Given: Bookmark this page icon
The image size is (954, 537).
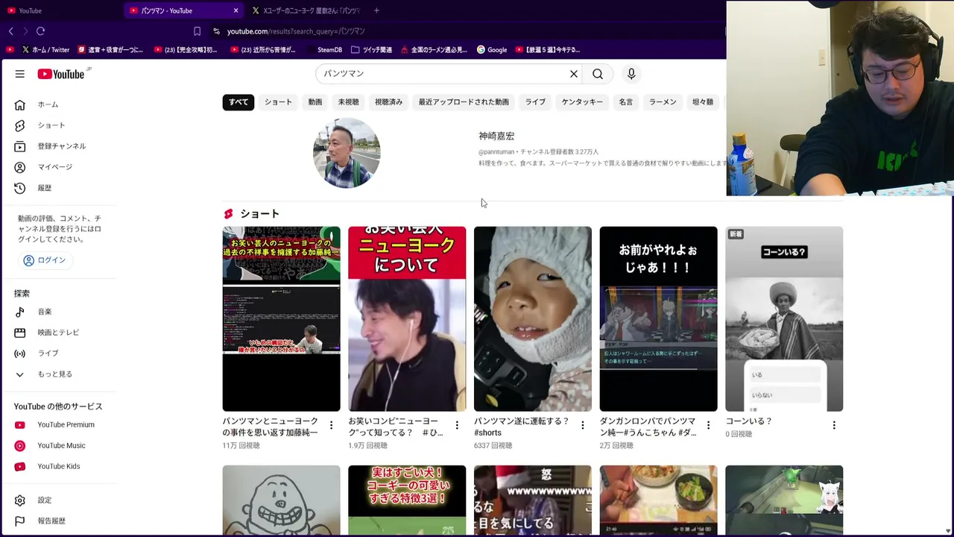Looking at the screenshot, I should [x=197, y=31].
